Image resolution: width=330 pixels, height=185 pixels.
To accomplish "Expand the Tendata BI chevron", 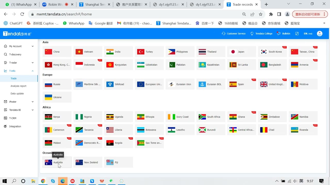I will (32, 110).
